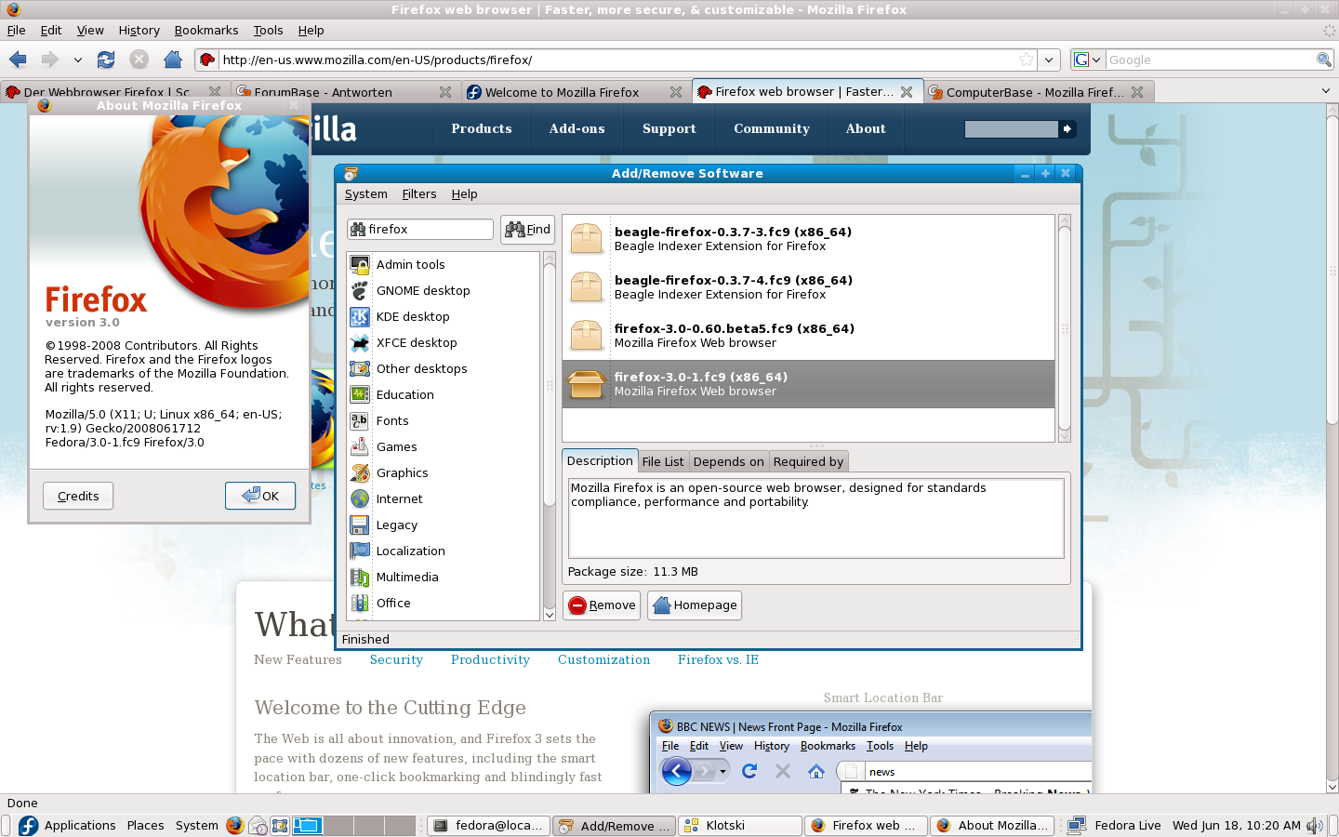The width and height of the screenshot is (1339, 837).
Task: Go to the Home page icon
Action: (x=173, y=60)
